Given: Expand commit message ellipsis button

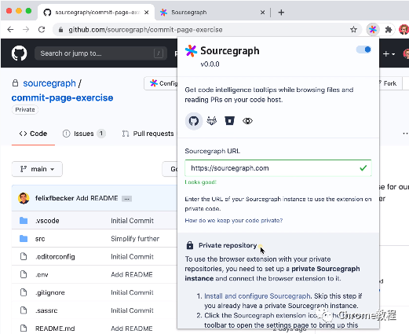Looking at the screenshot, I should [126, 199].
